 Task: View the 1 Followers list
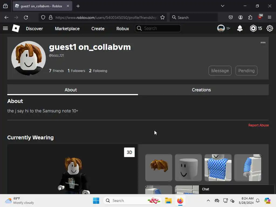76,71
